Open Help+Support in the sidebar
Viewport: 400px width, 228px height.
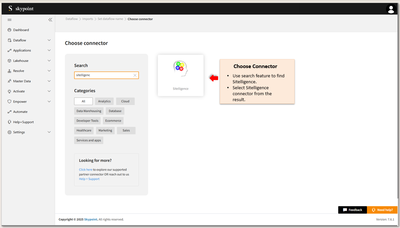pyautogui.click(x=23, y=122)
